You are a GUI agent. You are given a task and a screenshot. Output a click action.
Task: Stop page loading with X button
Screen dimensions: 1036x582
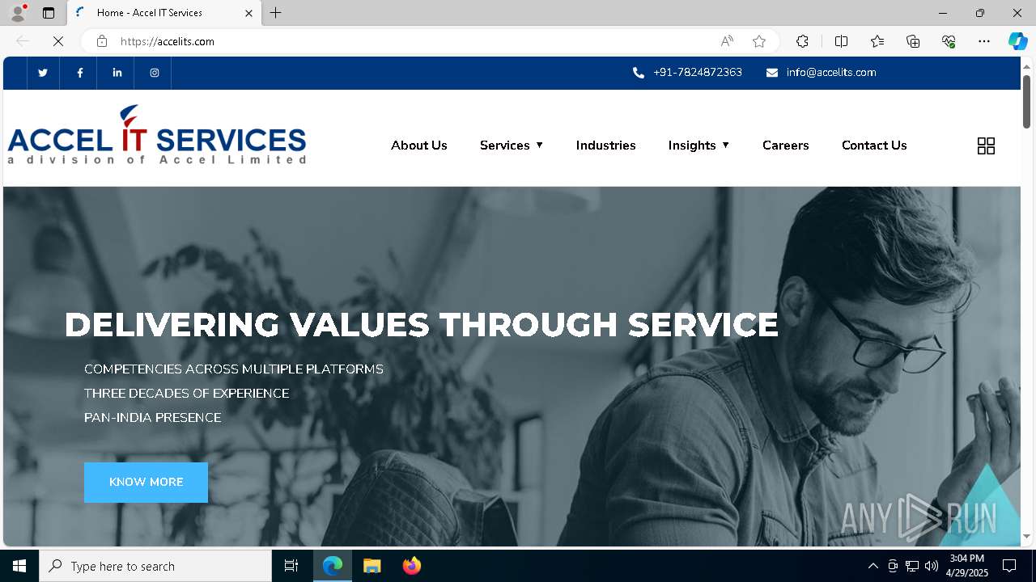58,41
